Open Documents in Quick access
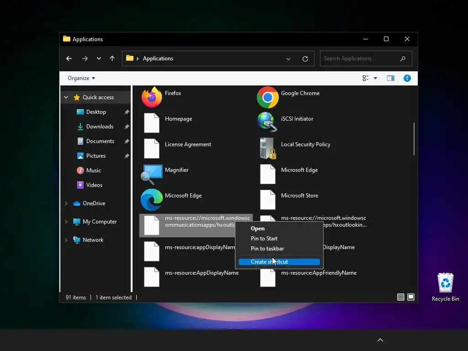 point(100,141)
